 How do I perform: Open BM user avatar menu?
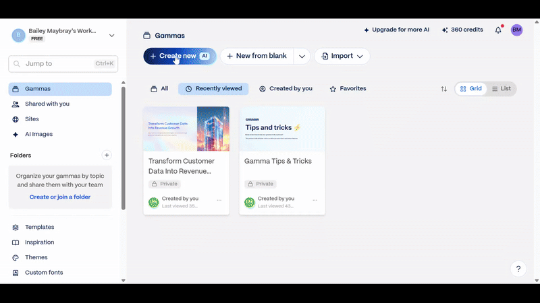[x=516, y=30]
